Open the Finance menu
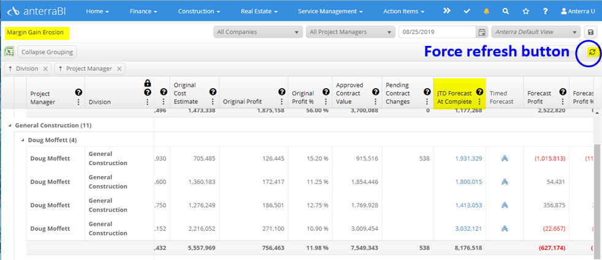The height and width of the screenshot is (260, 602). point(143,11)
